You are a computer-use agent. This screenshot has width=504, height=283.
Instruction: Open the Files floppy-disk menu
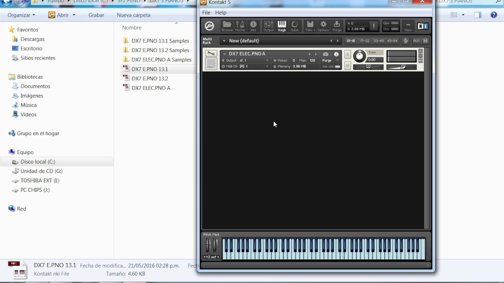(310, 26)
